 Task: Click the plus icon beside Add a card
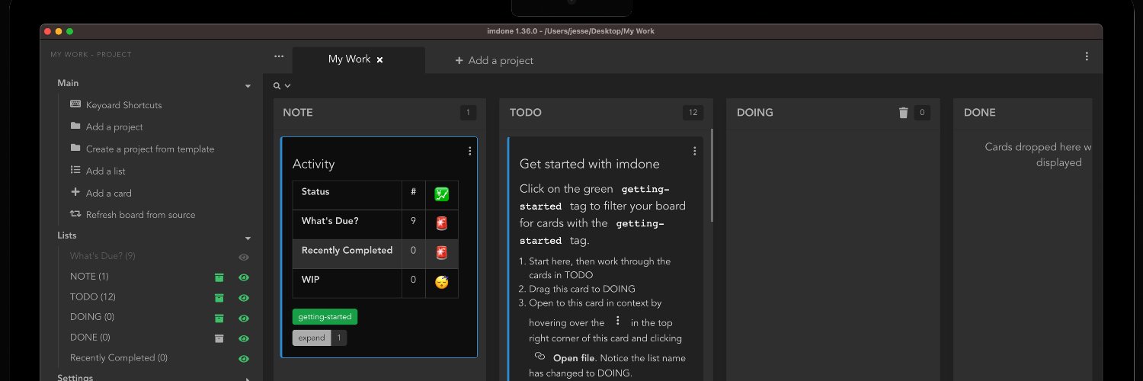pyautogui.click(x=75, y=192)
